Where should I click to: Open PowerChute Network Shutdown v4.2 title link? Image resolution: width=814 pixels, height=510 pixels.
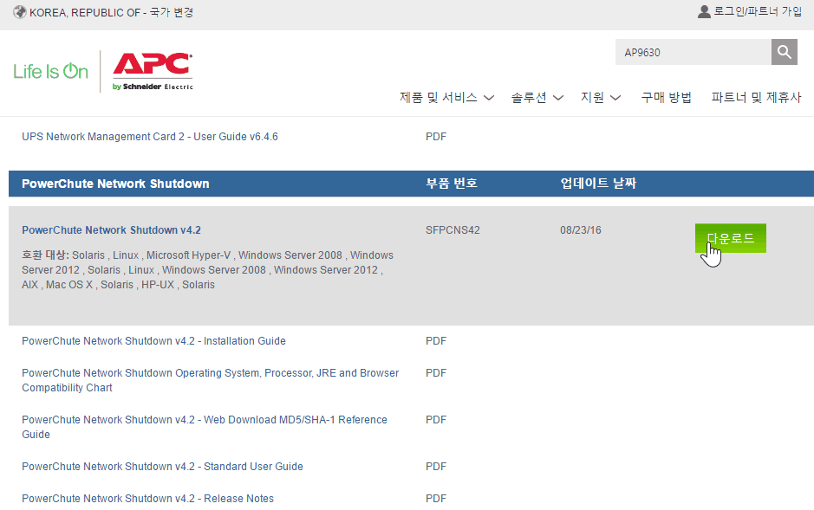click(x=111, y=230)
